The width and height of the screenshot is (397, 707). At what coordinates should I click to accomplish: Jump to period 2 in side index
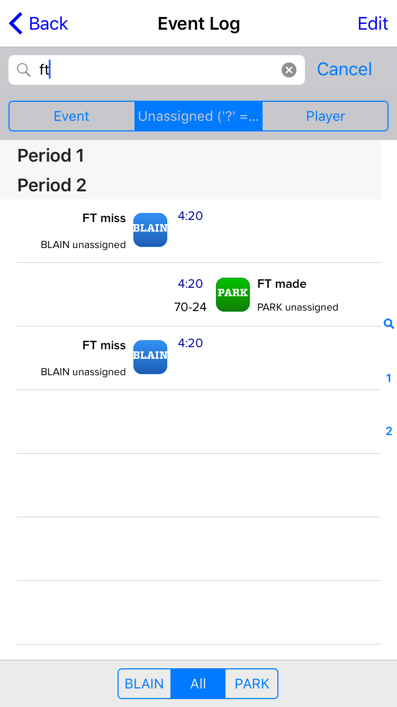tap(389, 431)
